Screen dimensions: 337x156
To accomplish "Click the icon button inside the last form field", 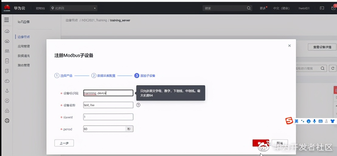I will pyautogui.click(x=129, y=129).
